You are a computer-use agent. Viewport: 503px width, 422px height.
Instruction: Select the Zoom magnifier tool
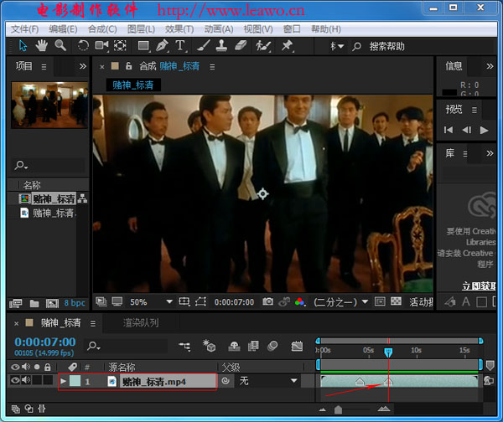tap(60, 45)
